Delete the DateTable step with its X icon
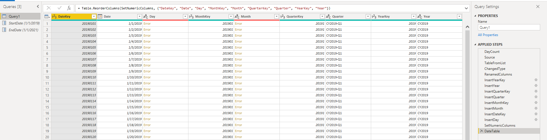547x140 pixels. pos(482,131)
